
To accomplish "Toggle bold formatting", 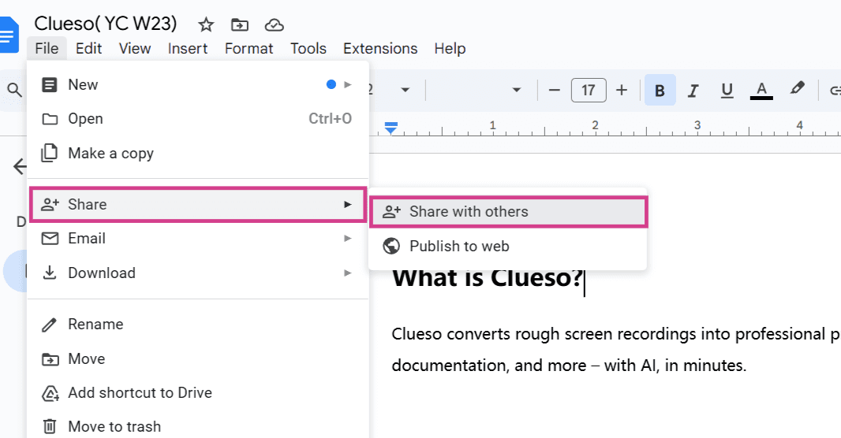I will 660,90.
